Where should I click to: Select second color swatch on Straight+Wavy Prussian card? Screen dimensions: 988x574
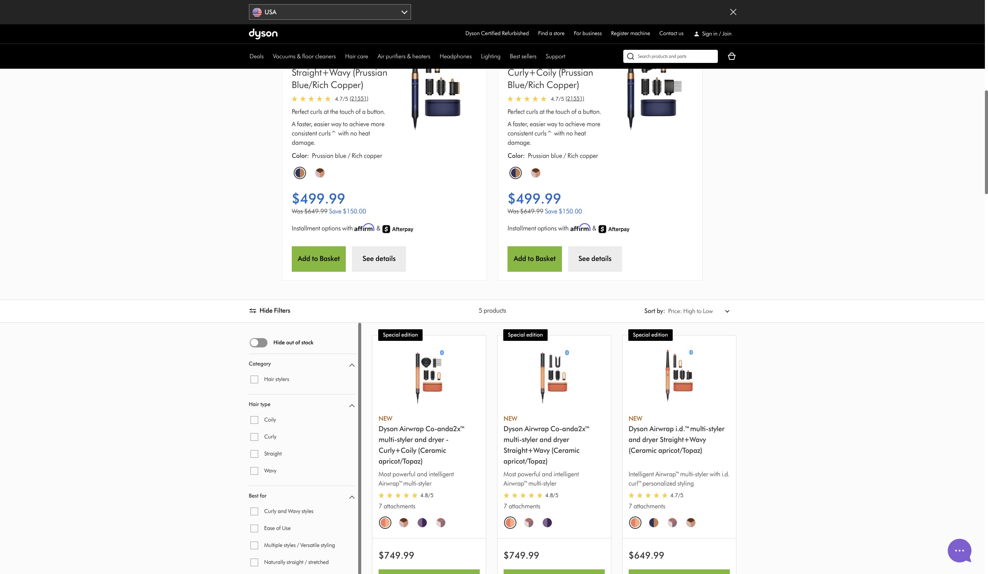[x=320, y=173]
